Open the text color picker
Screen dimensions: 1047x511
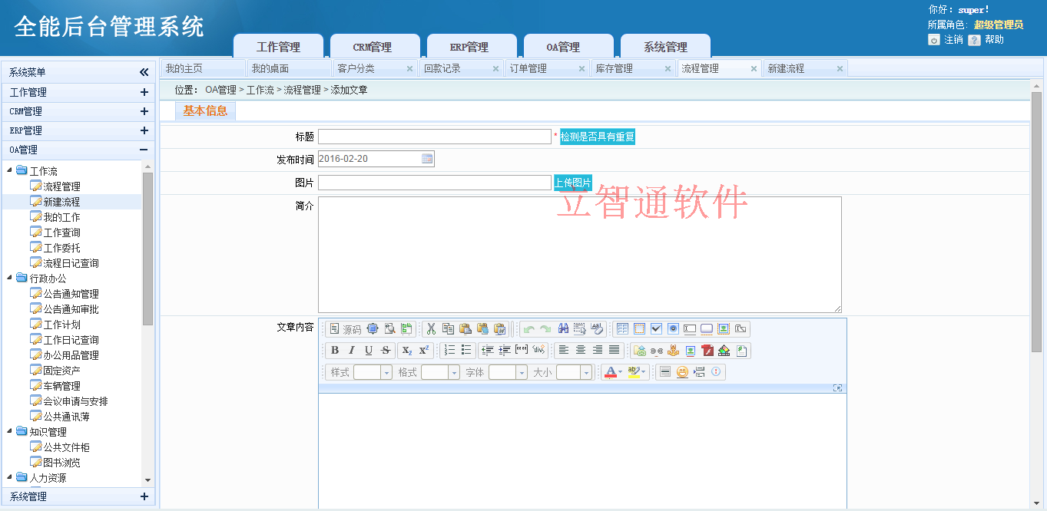(x=613, y=372)
